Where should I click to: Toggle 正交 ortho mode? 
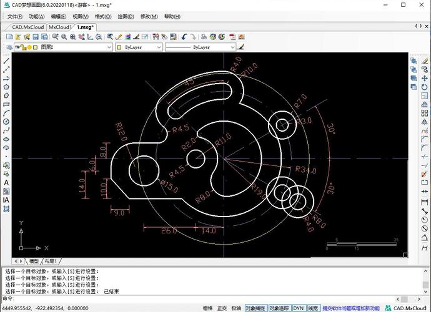[x=222, y=308]
